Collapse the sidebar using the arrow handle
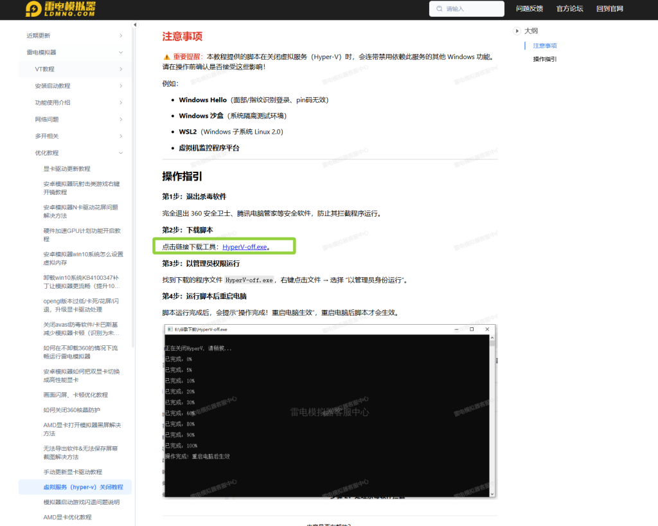The height and width of the screenshot is (526, 658). pyautogui.click(x=135, y=25)
